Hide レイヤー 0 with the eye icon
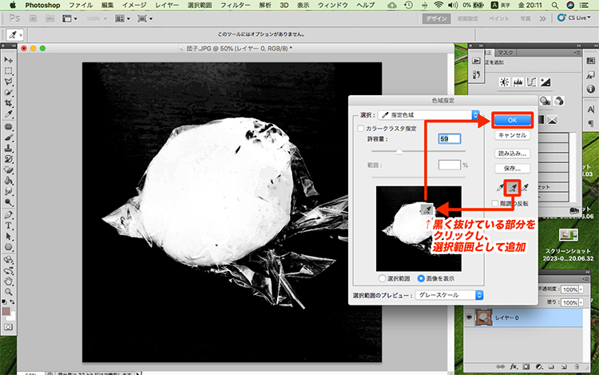 click(469, 317)
